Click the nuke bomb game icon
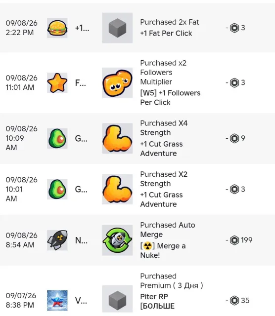 coord(57,240)
